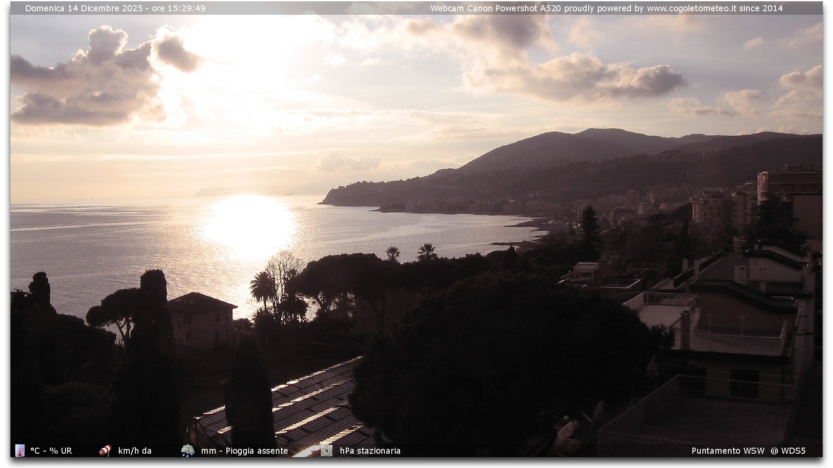Click the two palm trees by the shore
The width and height of the screenshot is (833, 468).
[x=410, y=253]
